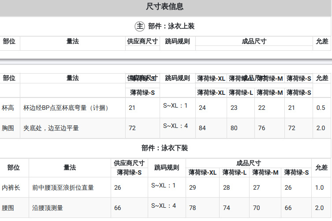Click 量法 header in 泳衣下装 table
This screenshot has width=332, height=221.
click(70, 168)
